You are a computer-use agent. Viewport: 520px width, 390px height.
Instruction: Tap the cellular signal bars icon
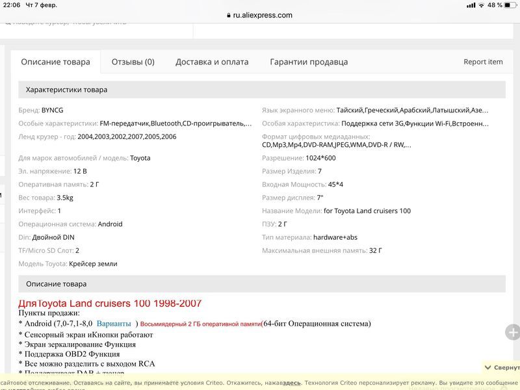point(471,5)
